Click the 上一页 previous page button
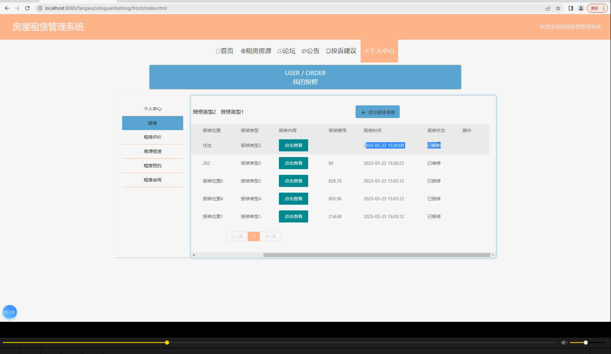This screenshot has height=354, width=611. tap(237, 237)
